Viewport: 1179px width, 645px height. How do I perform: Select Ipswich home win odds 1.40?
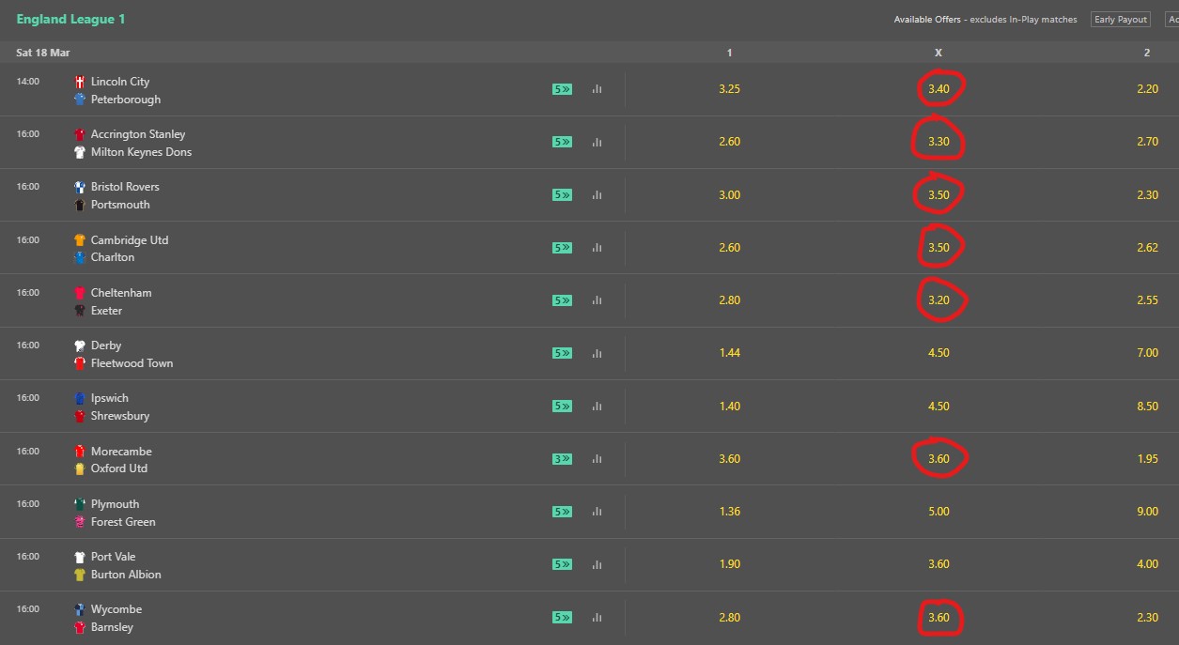[729, 407]
